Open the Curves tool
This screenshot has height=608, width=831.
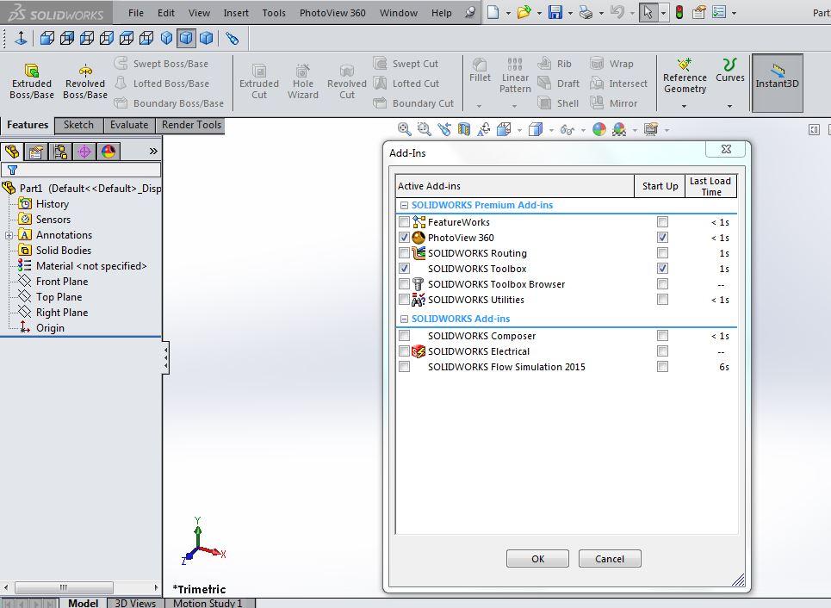729,71
